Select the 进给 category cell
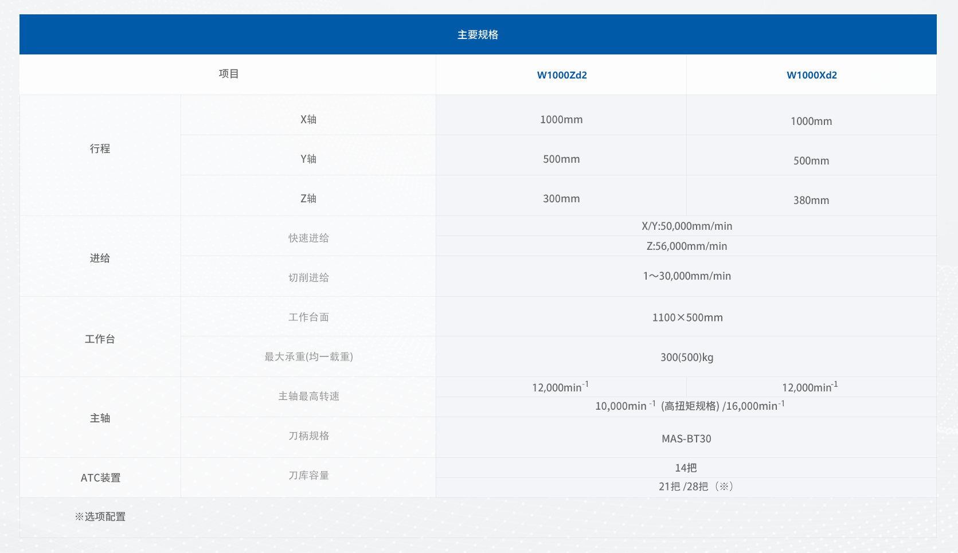Screen dimensions: 958x553 [x=100, y=258]
